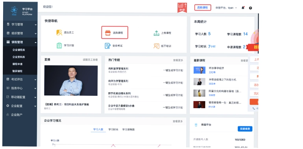The height and width of the screenshot is (149, 303).
Task: Click the blue 我要续费 button
Action: click(245, 129)
